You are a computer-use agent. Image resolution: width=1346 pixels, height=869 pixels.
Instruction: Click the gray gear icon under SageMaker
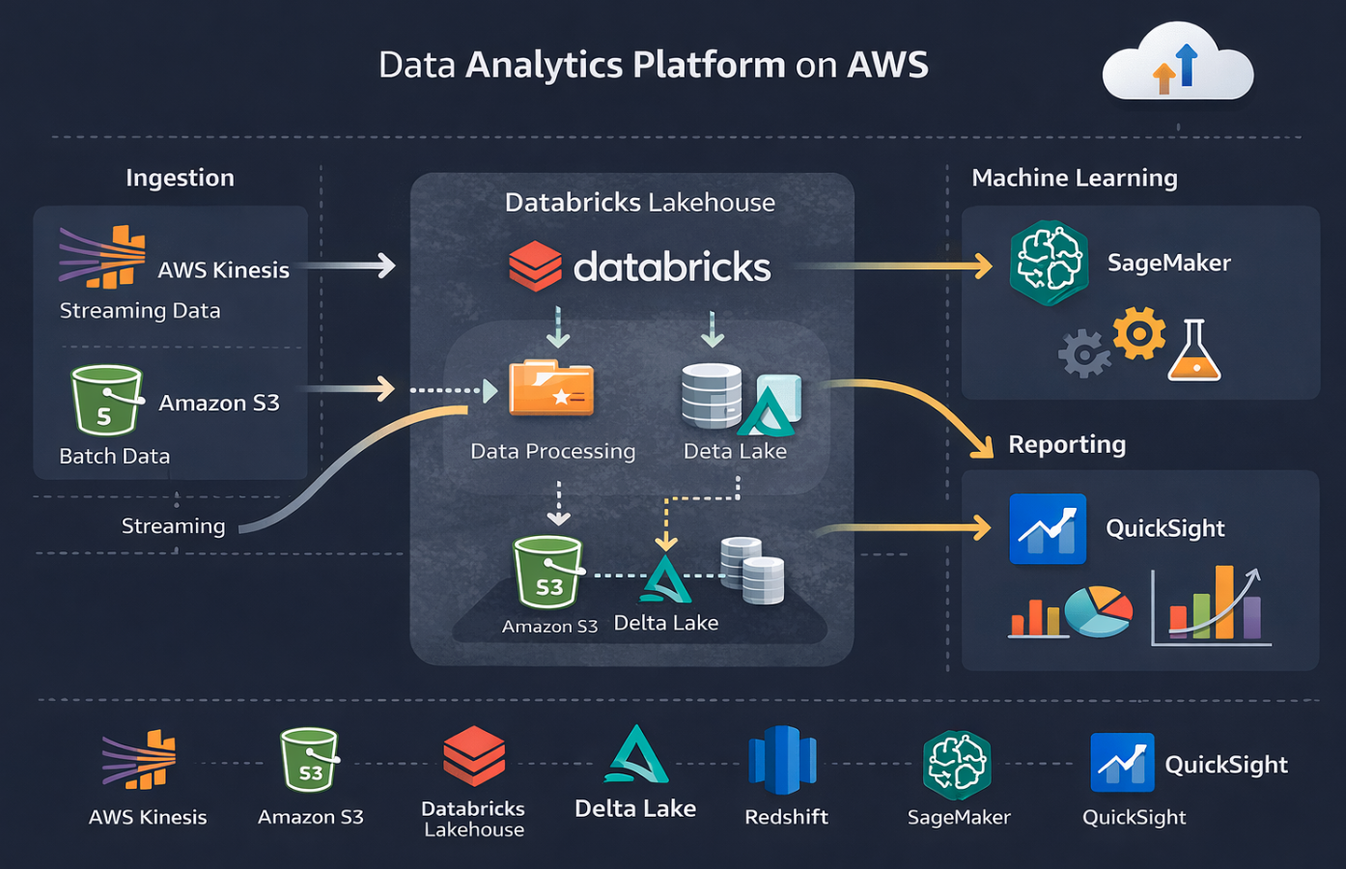1084,353
